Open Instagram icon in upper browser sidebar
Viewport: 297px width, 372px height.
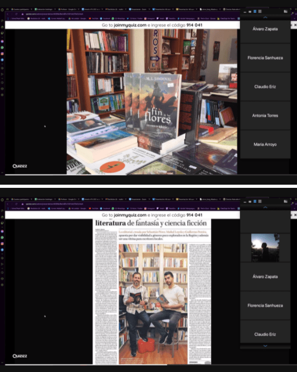pyautogui.click(x=2, y=54)
